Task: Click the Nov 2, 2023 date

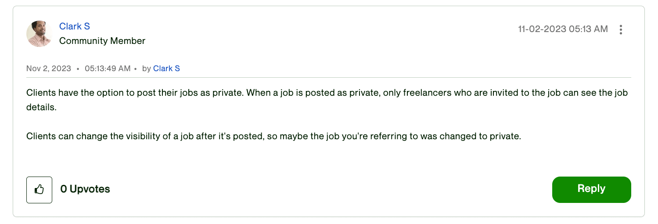Action: coord(48,69)
